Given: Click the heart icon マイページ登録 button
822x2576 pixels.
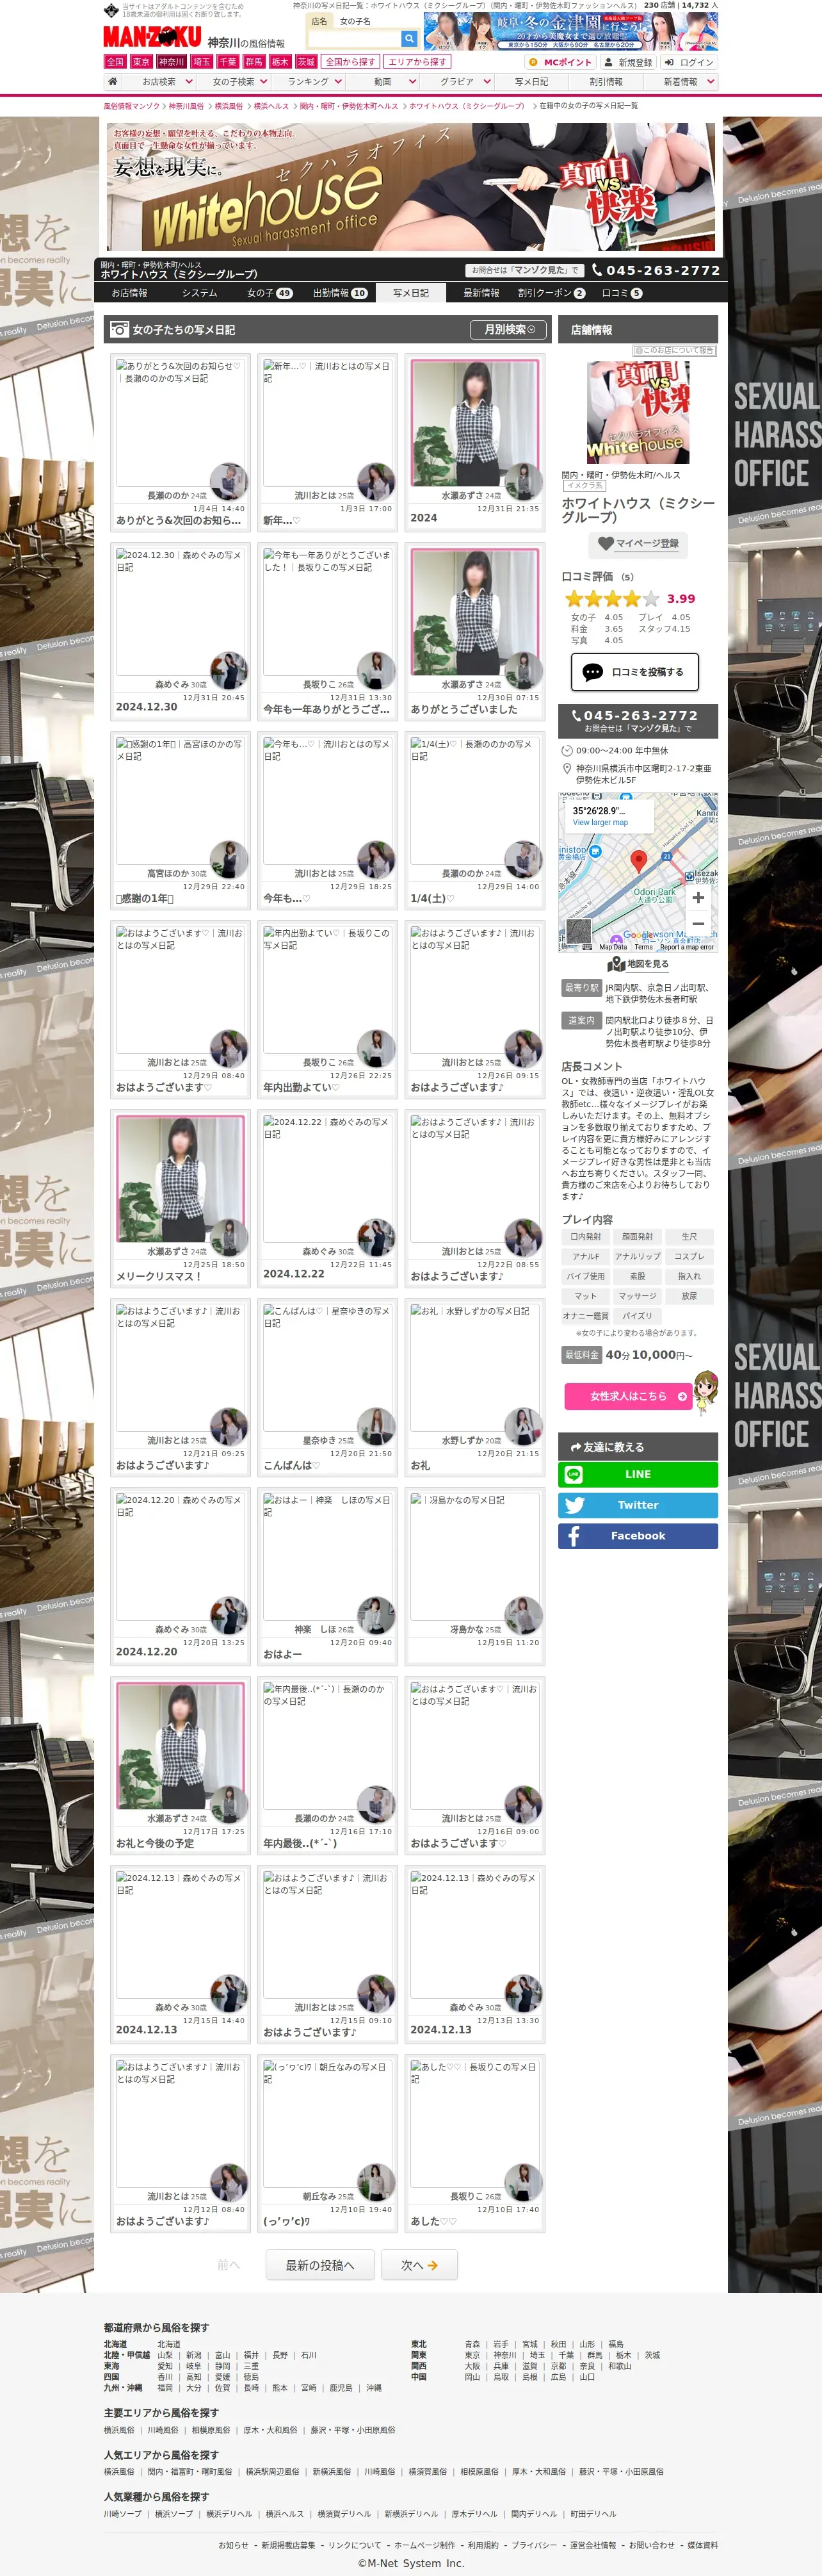Looking at the screenshot, I should click(x=637, y=544).
